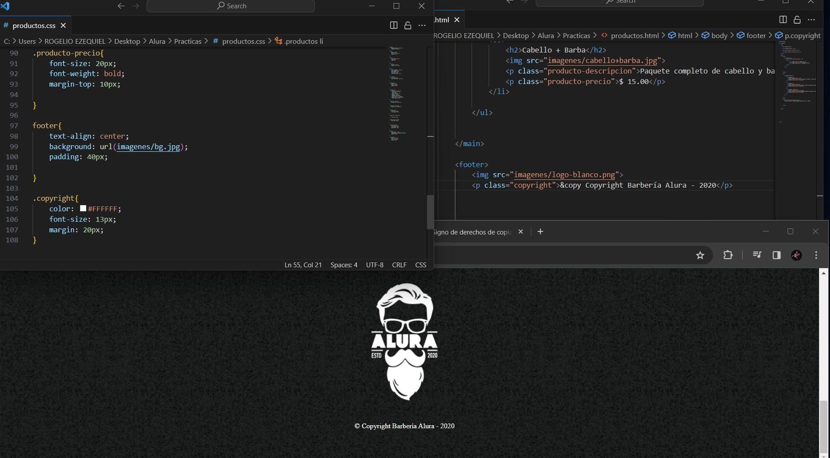Click line number 104 in the CSS gutter
The image size is (830, 458).
pos(12,198)
